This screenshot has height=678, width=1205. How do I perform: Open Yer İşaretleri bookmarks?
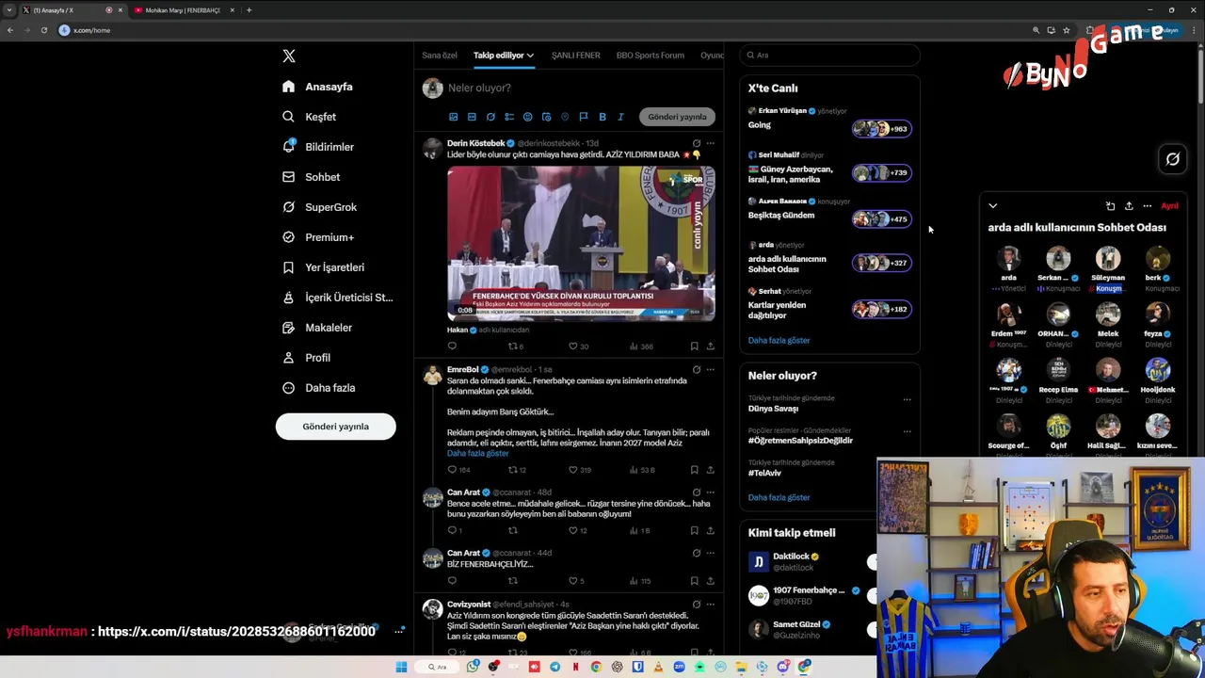coord(323,267)
